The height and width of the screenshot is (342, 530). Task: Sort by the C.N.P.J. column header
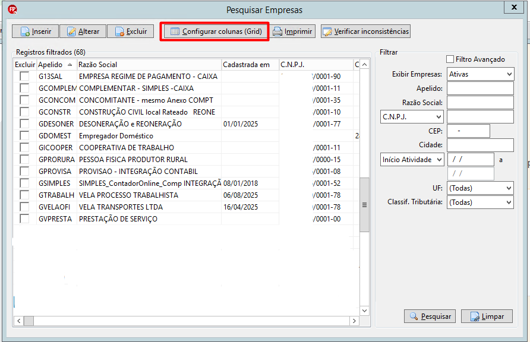[316, 65]
